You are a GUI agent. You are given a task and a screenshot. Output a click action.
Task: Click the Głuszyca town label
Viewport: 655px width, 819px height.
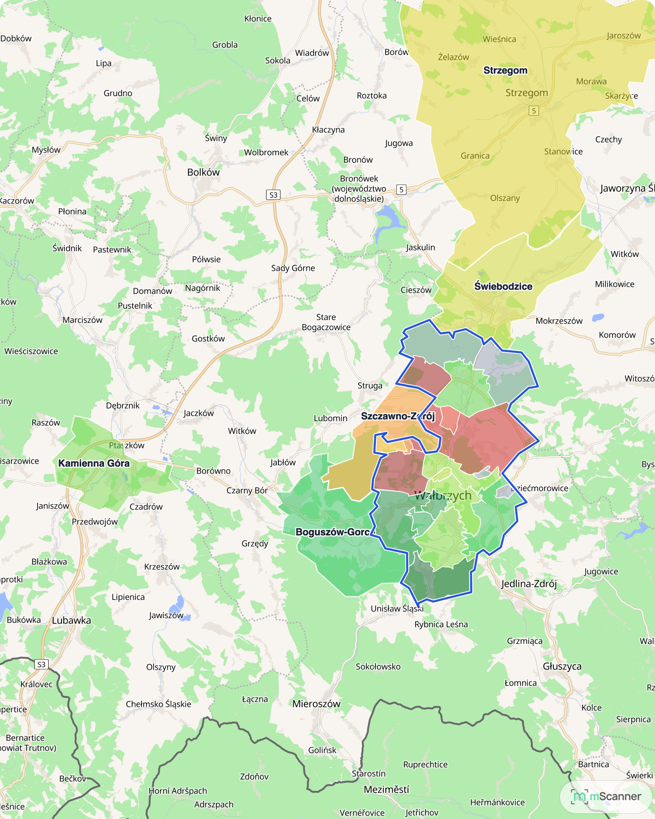[x=562, y=666]
